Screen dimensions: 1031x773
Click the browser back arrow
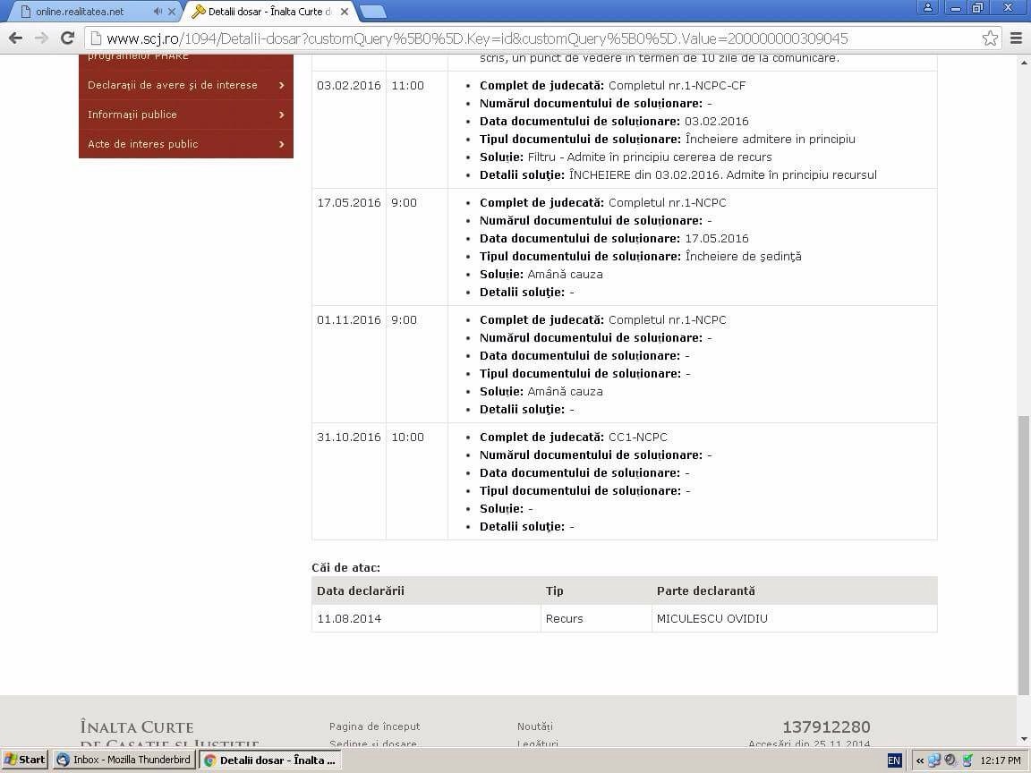[15, 38]
